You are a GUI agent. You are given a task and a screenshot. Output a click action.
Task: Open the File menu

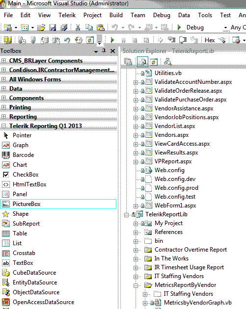tap(8, 15)
